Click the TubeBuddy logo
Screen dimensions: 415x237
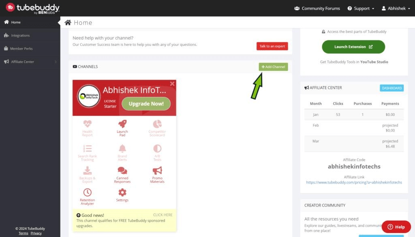pyautogui.click(x=32, y=8)
